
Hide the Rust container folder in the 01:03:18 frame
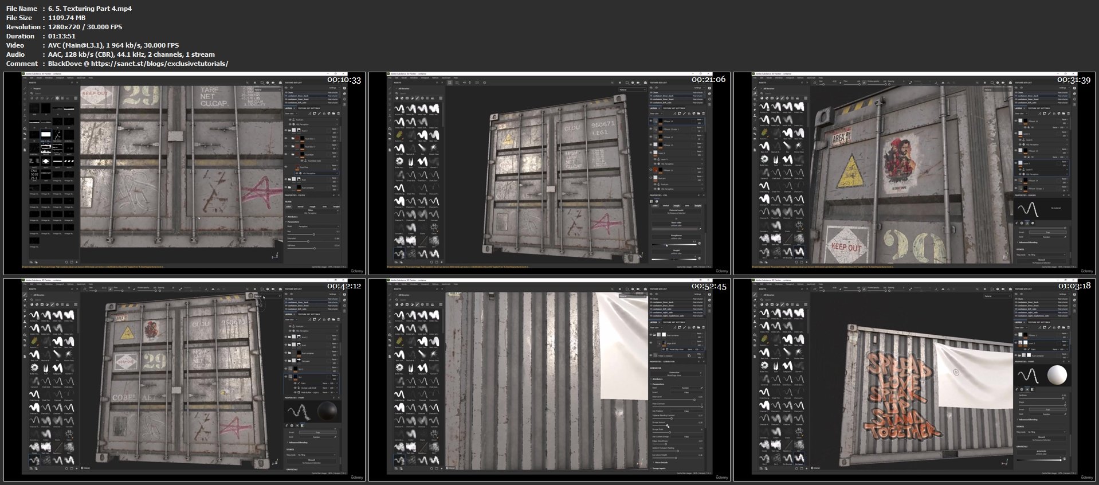1016,355
